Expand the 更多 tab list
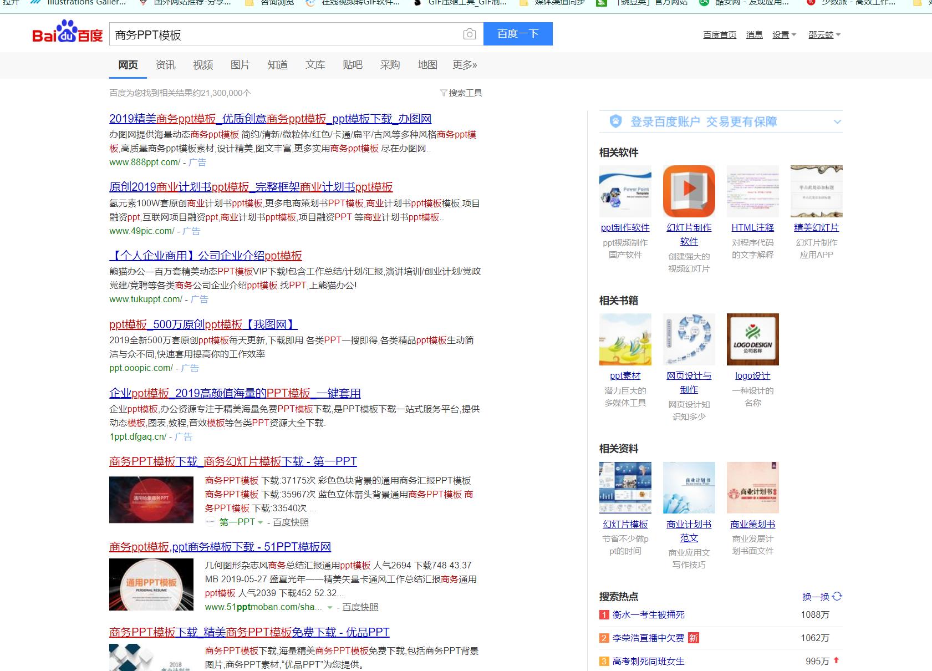The image size is (932, 671). pyautogui.click(x=464, y=65)
